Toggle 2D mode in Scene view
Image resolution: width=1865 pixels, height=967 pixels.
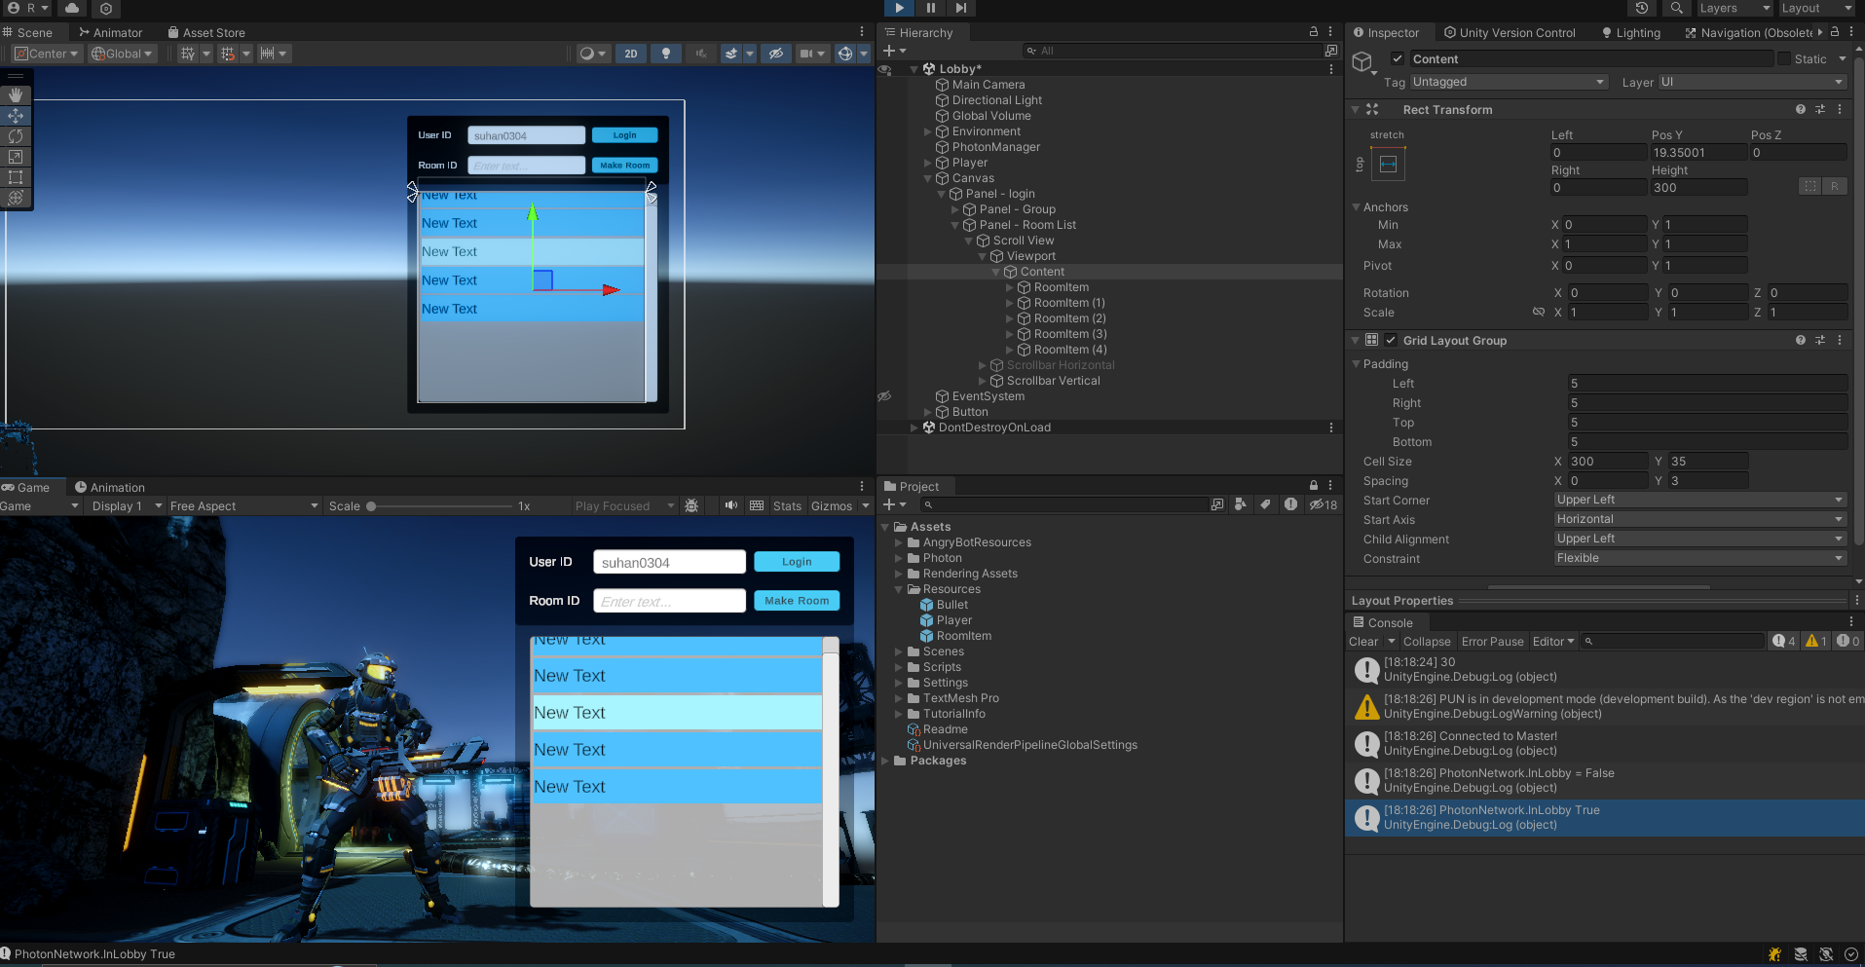point(631,54)
